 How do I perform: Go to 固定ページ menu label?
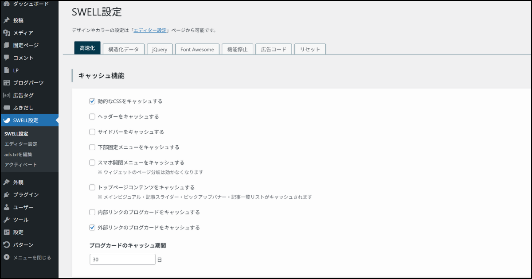click(x=26, y=45)
